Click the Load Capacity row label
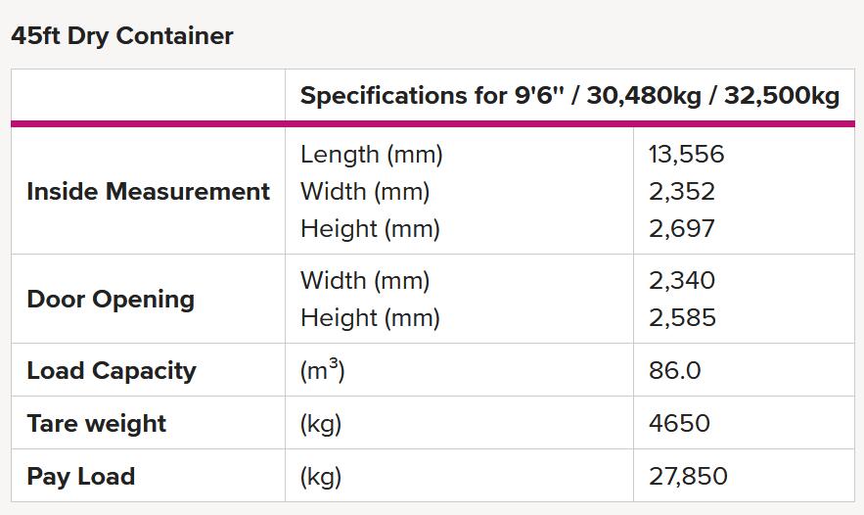This screenshot has height=515, width=864. pyautogui.click(x=112, y=370)
